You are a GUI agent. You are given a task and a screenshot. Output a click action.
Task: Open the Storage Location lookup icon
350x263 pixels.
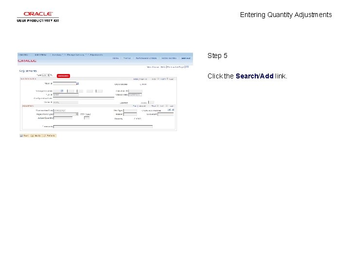coord(62,91)
